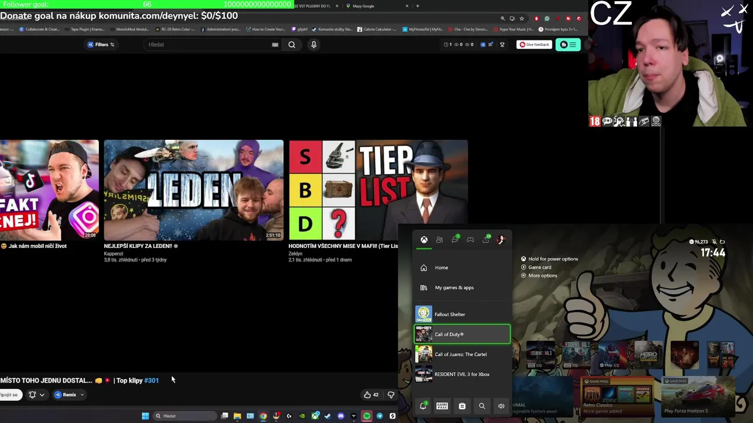Open the NEJLEPŠÍ KLIPY ZA LEDEN video thumbnail

[194, 190]
